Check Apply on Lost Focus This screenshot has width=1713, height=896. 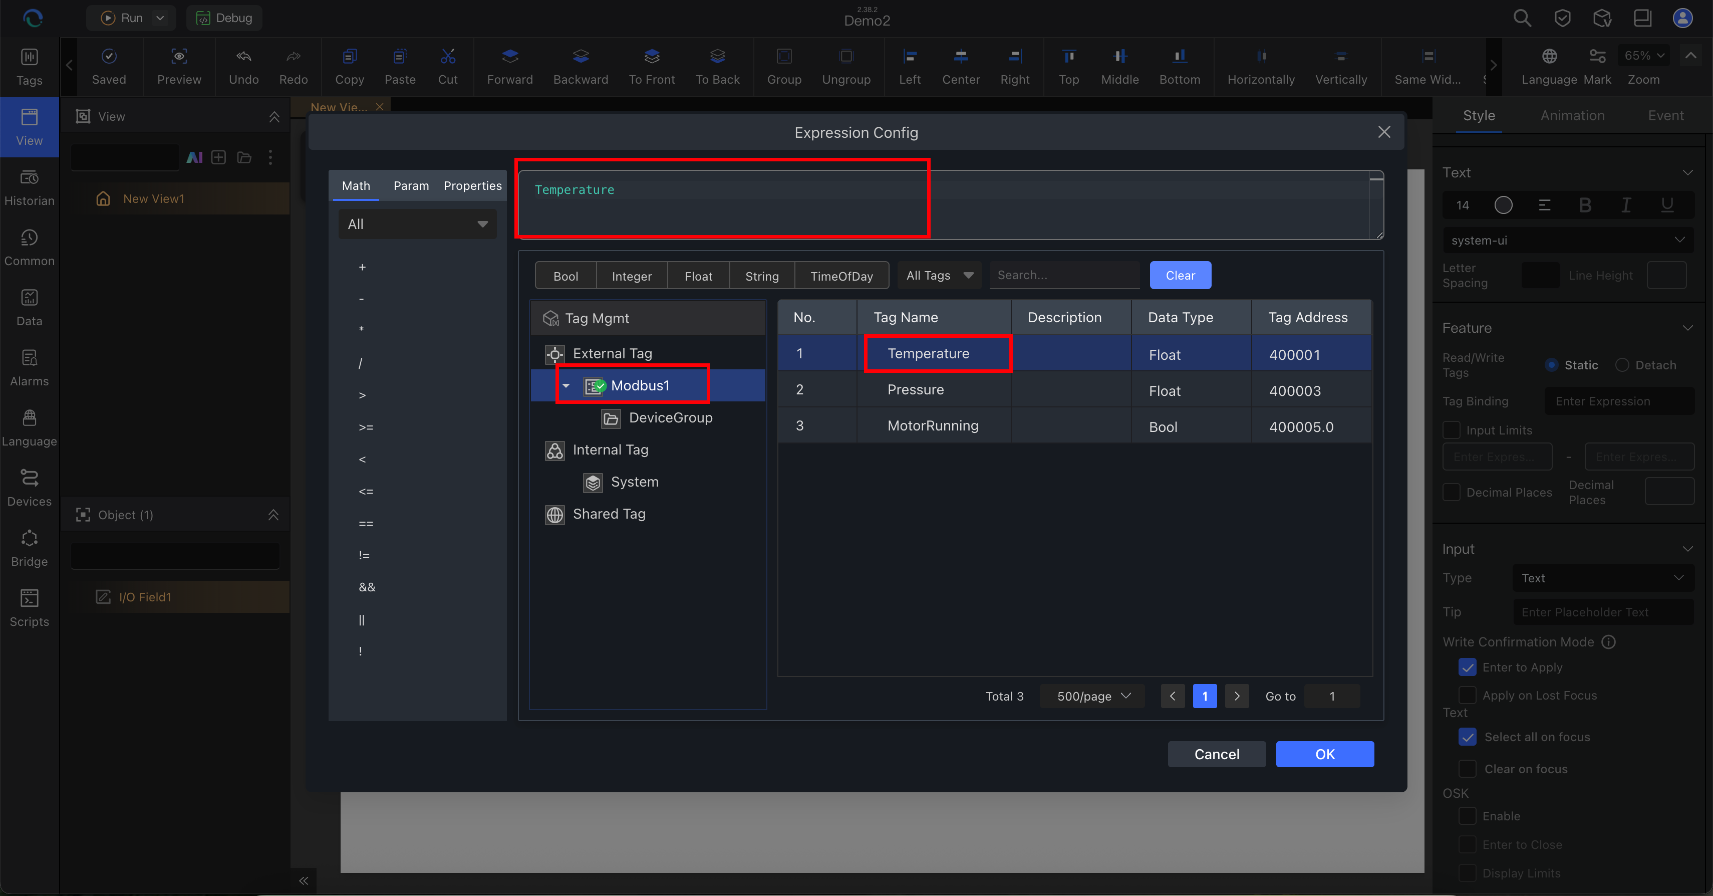(x=1467, y=695)
